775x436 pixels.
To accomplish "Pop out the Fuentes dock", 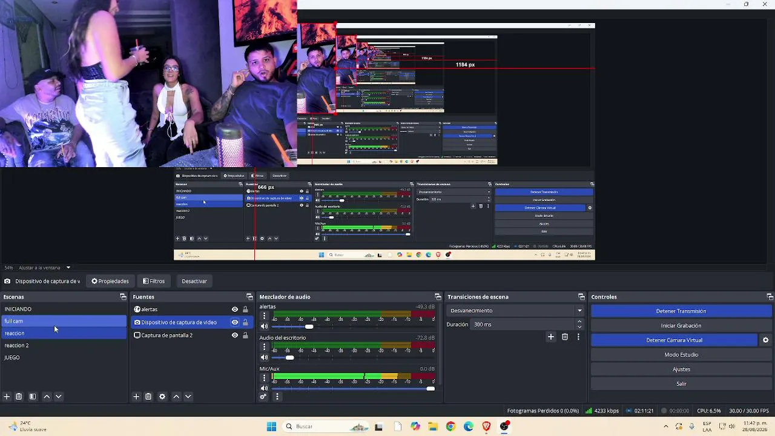I will tap(249, 297).
